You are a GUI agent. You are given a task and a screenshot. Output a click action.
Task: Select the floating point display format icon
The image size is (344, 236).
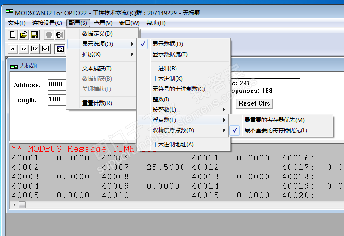pyautogui.click(x=61, y=49)
